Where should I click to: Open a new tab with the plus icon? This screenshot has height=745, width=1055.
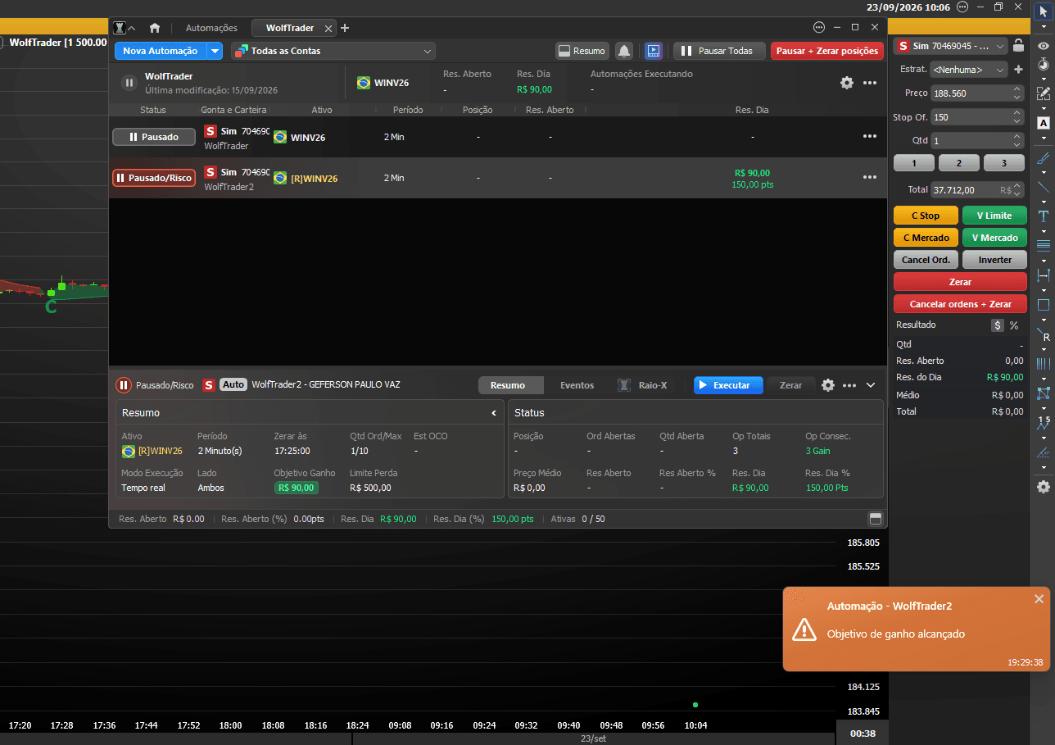point(345,28)
